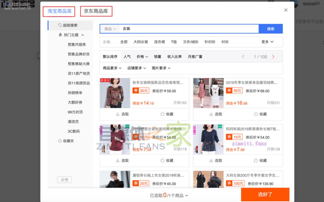Open the 店铺要求 filter dropdown
This screenshot has width=324, height=202.
(137, 68)
